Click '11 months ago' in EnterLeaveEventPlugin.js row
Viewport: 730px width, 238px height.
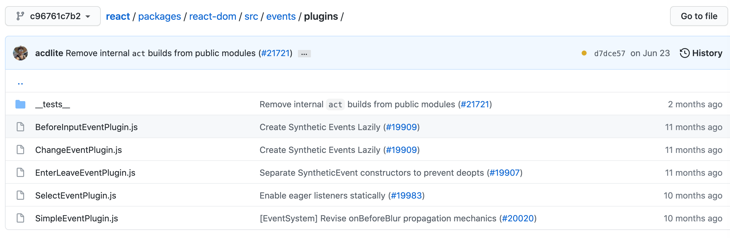(x=694, y=173)
